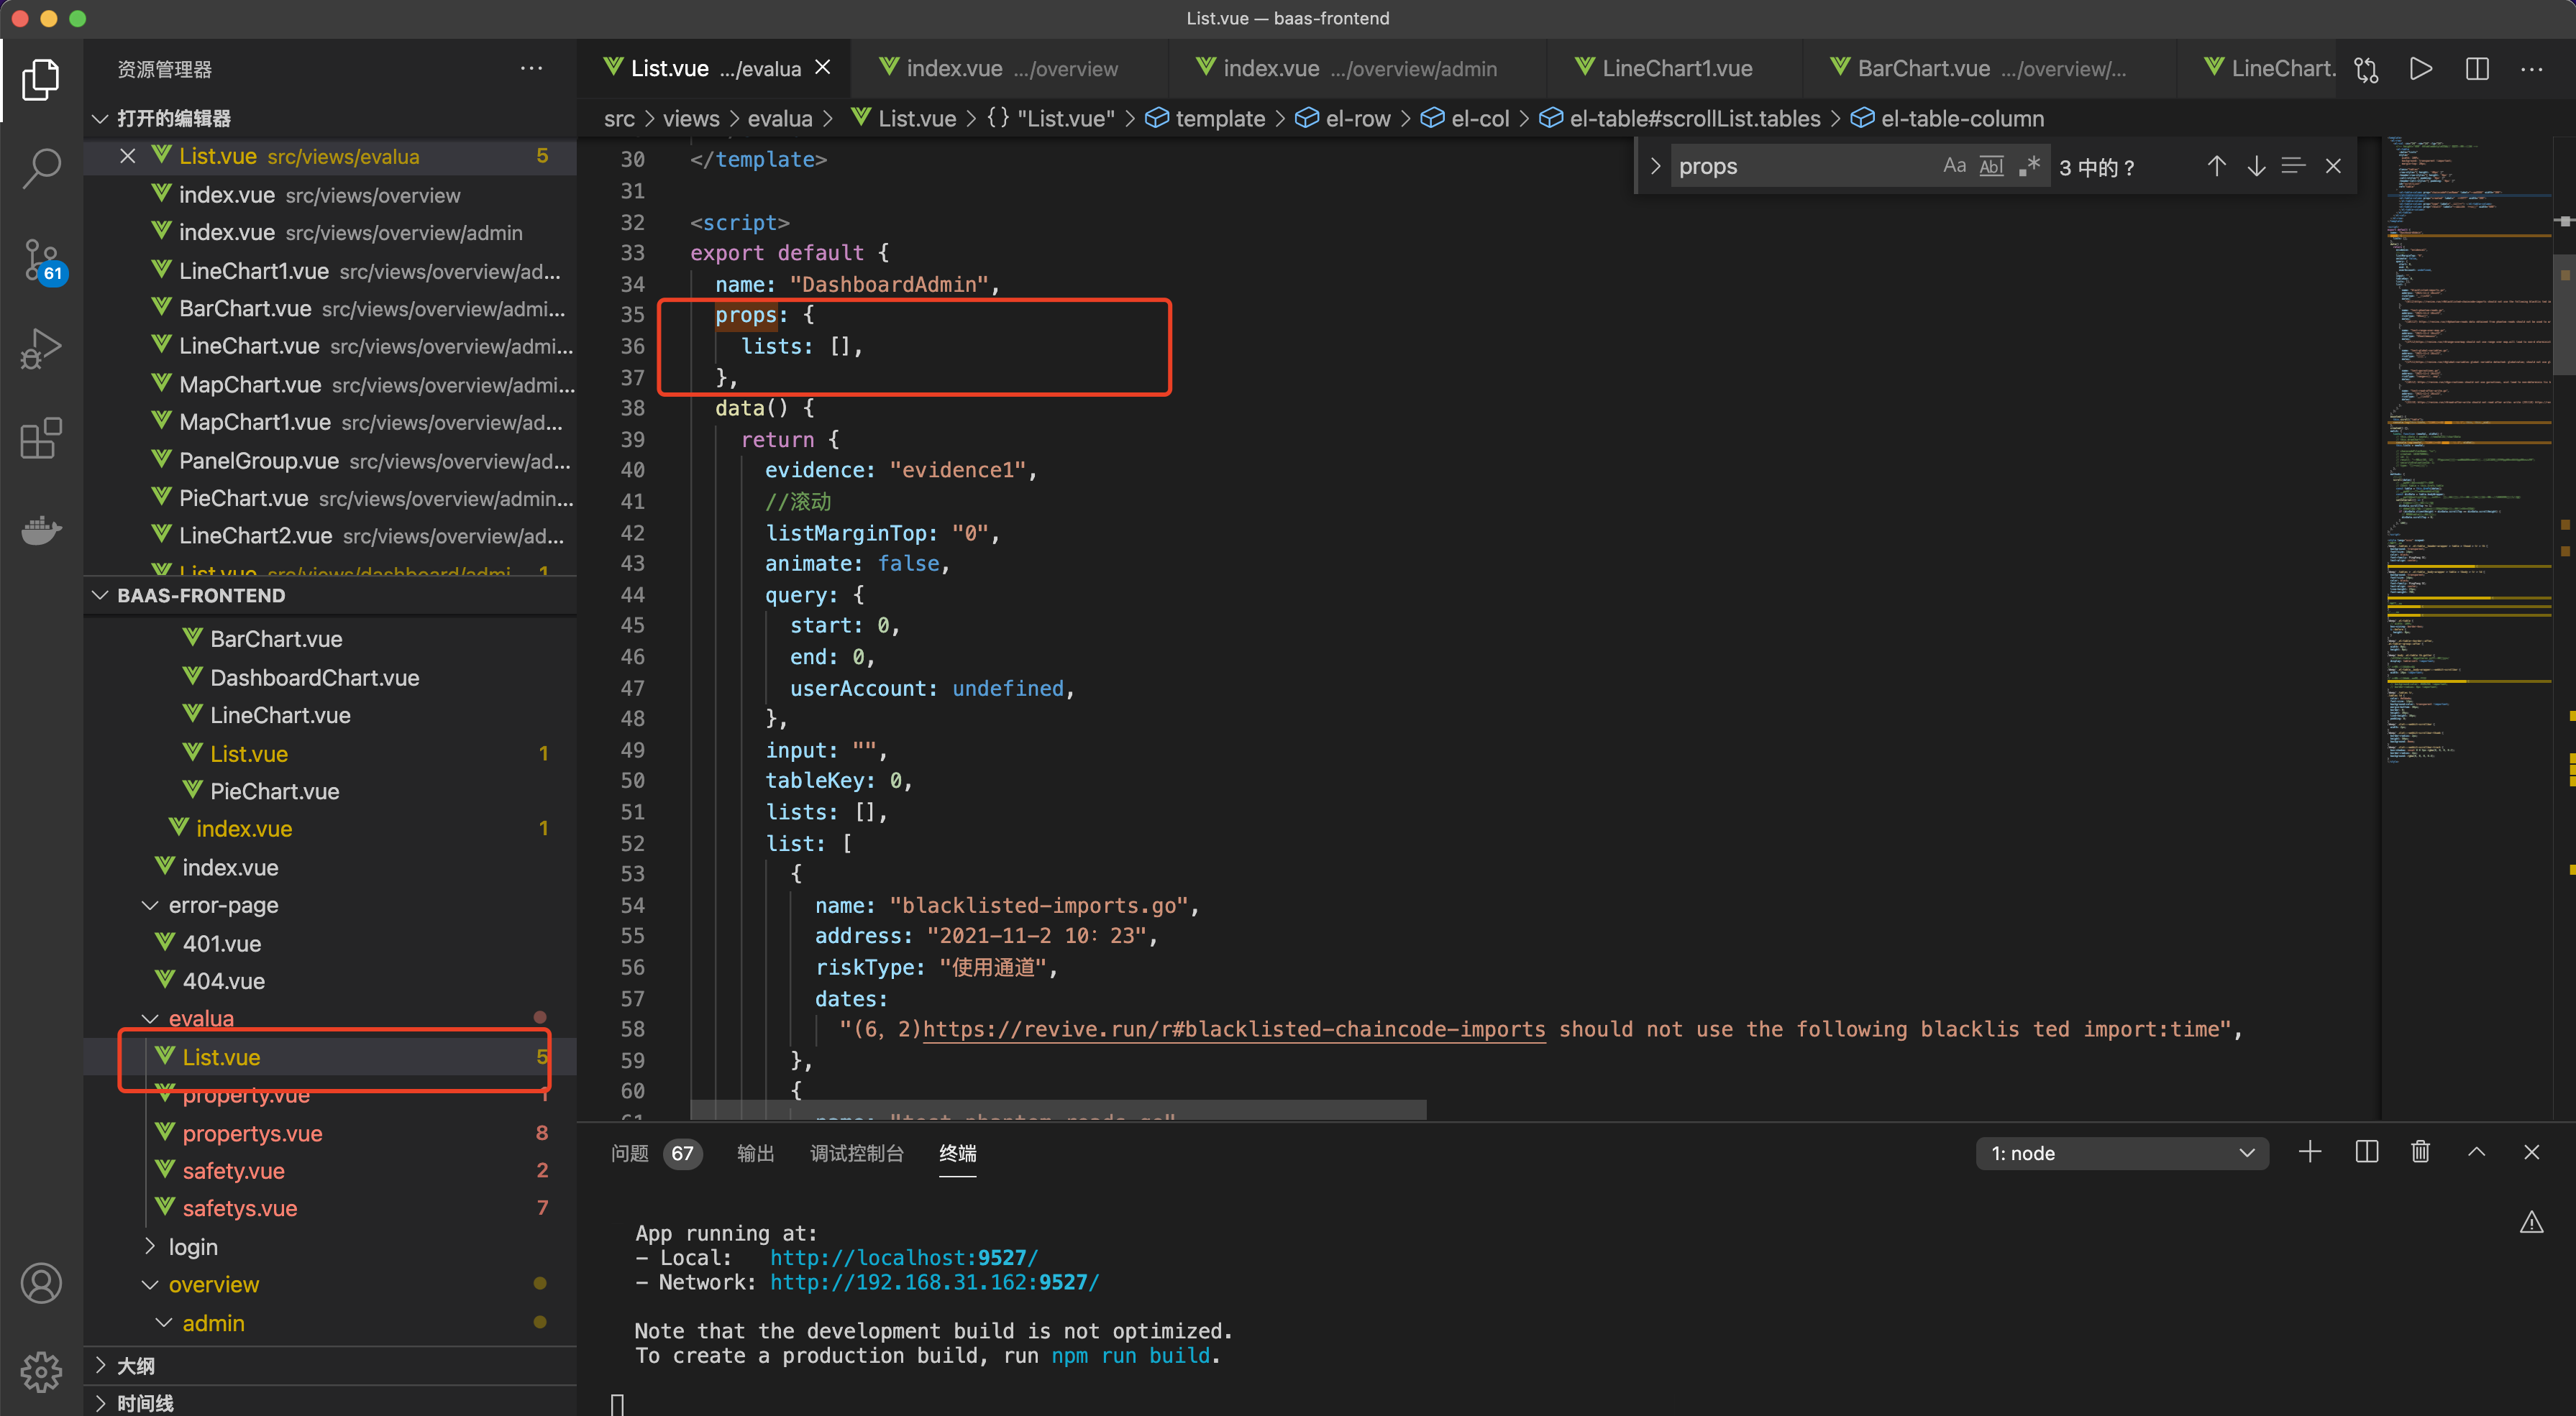The width and height of the screenshot is (2576, 1416).
Task: Open the Extensions view
Action: [x=41, y=438]
